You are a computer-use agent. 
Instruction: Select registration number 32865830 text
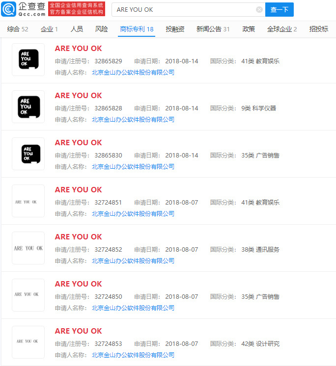pyautogui.click(x=108, y=156)
